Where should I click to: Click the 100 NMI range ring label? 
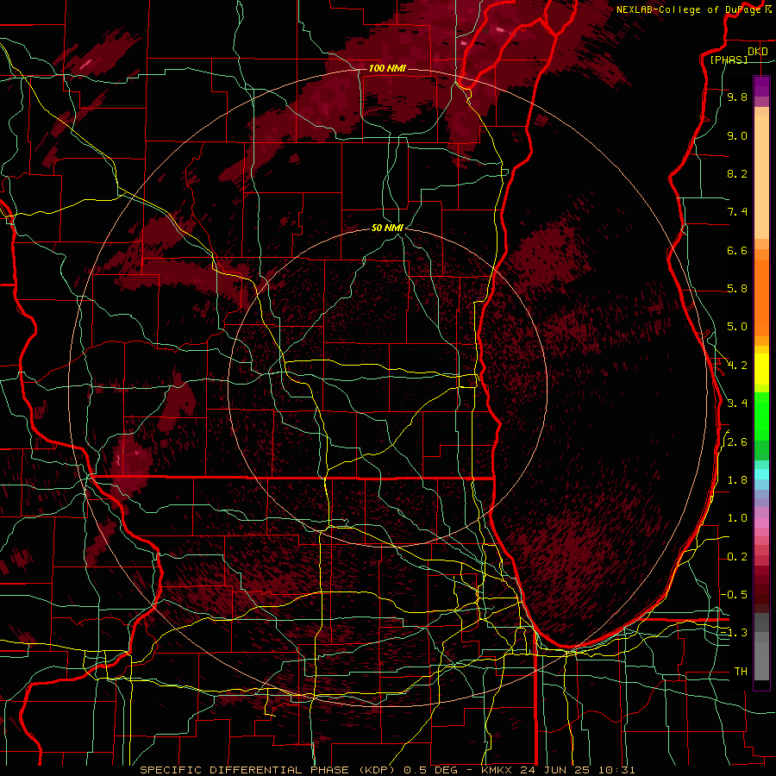pos(387,68)
